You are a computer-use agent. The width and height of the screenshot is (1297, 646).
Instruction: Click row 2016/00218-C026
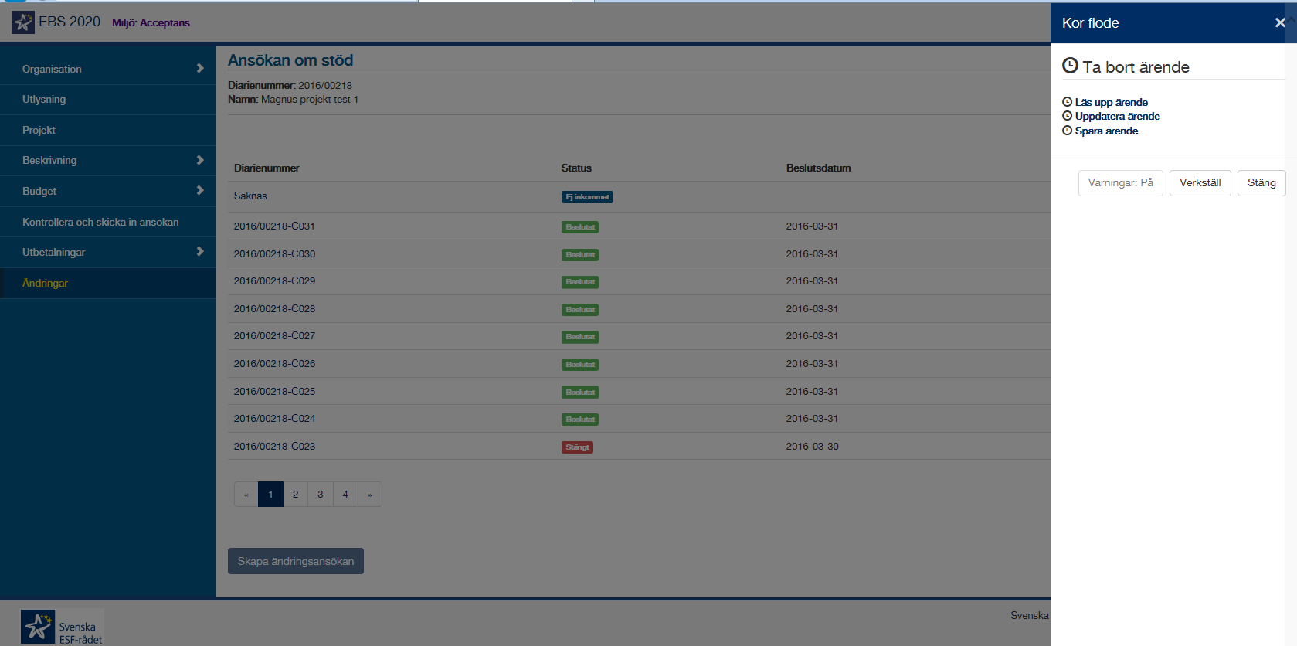[x=639, y=364]
